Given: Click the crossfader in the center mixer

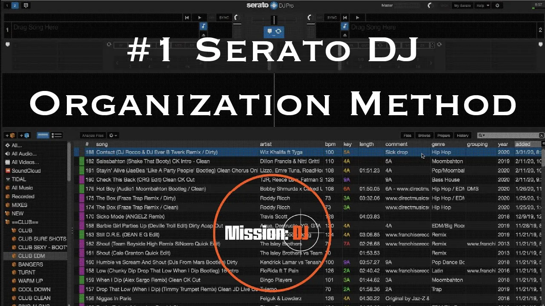Looking at the screenshot, I should [274, 19].
